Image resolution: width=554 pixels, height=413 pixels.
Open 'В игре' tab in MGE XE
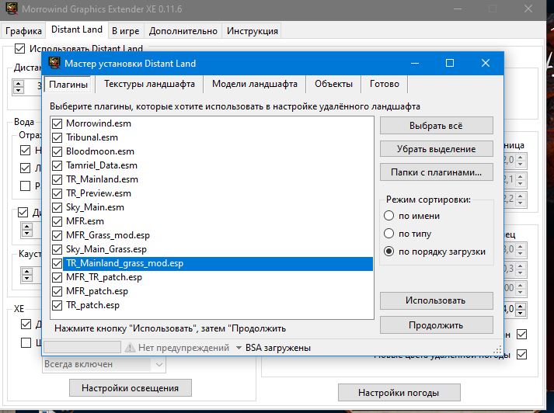pyautogui.click(x=125, y=31)
